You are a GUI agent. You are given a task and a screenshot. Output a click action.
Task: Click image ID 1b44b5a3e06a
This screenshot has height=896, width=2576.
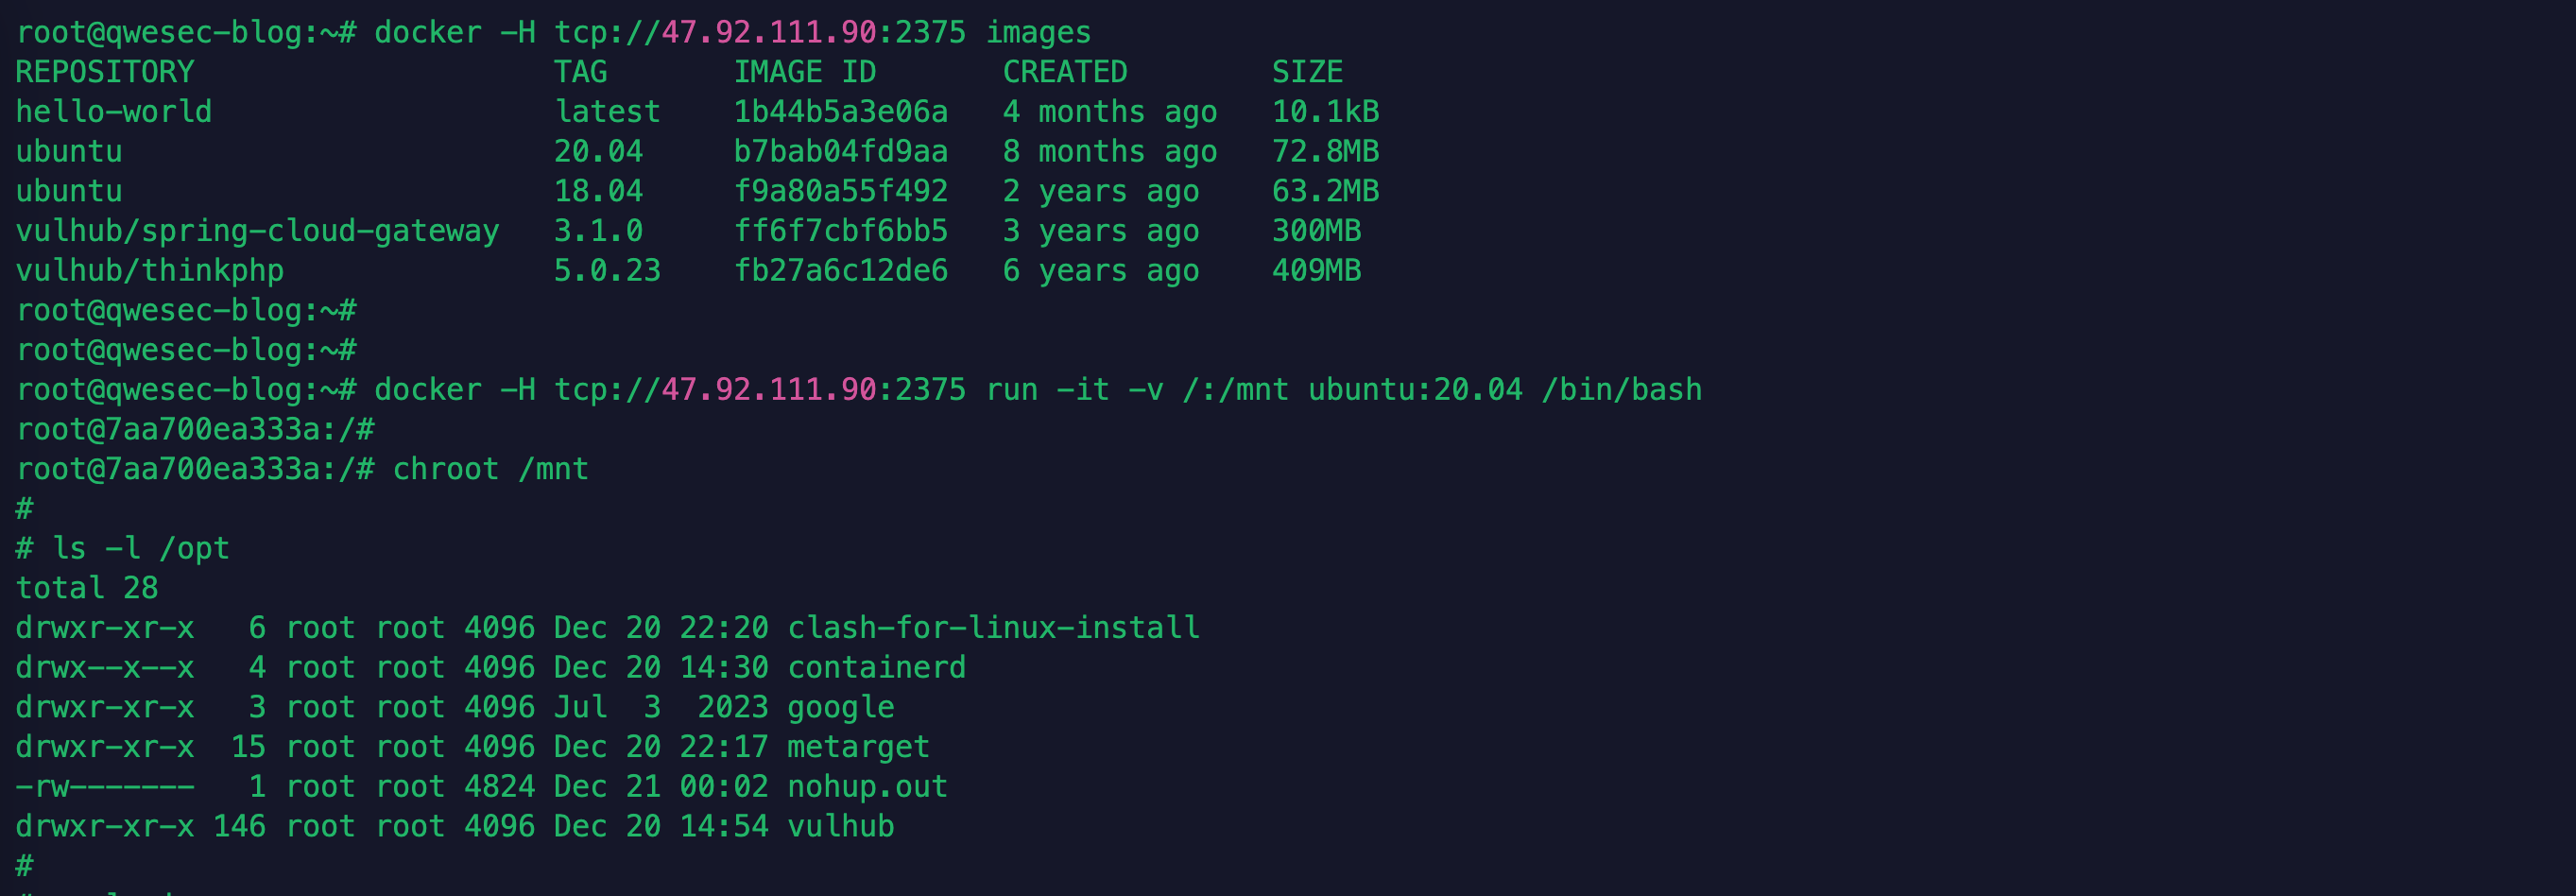(x=840, y=111)
